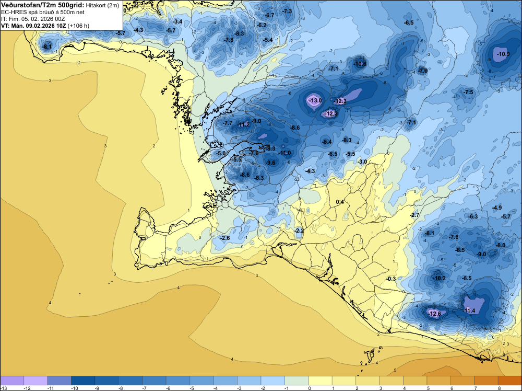
Task: Click the legend swatch between 3 and 4
Action: (391, 381)
